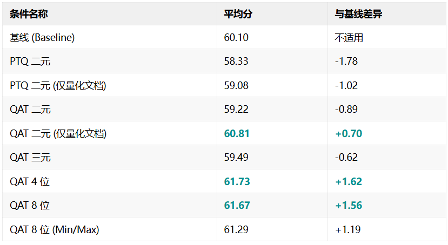Select the PTQ 二元 (仅量化文档) row label
Screen dimensions: 448x245
[x=58, y=86]
